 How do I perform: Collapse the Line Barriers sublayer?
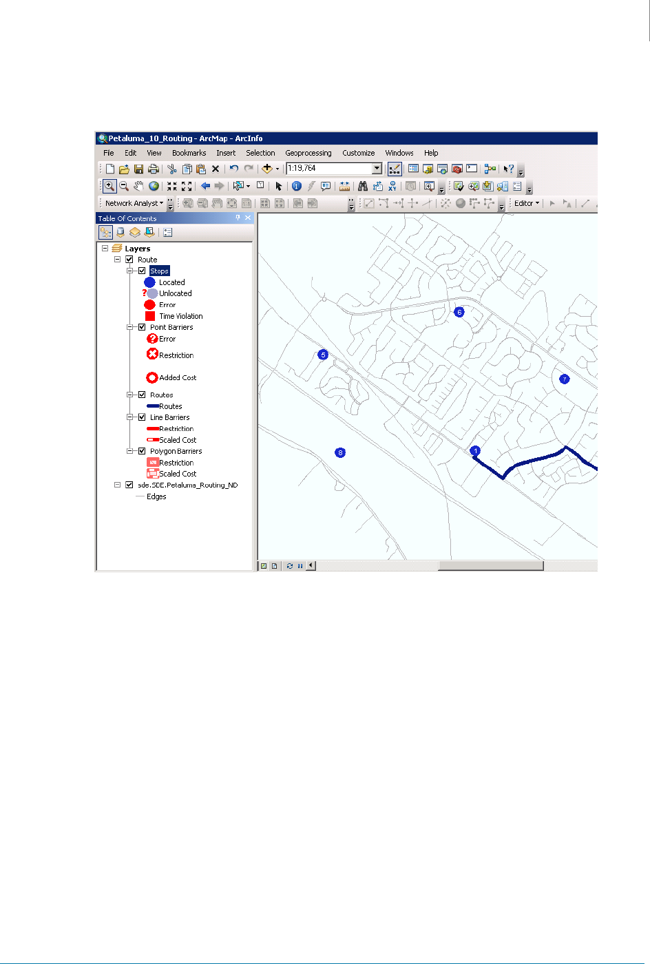point(129,417)
